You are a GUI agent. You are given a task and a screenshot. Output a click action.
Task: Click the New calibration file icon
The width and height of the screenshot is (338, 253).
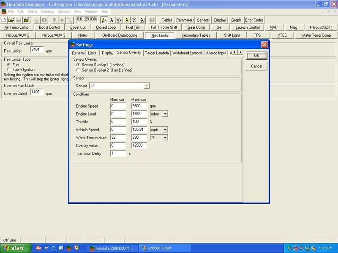[x=4, y=20]
